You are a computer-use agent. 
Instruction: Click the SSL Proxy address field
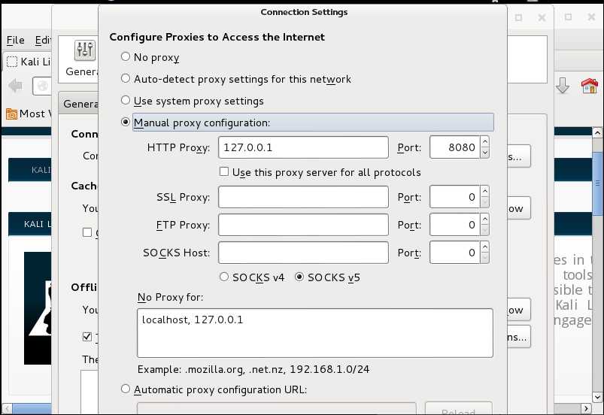[303, 198]
